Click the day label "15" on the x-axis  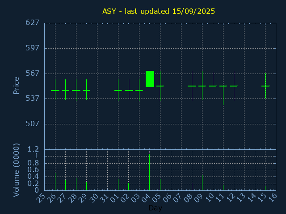click(262, 198)
